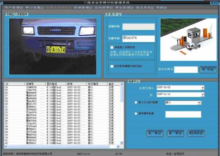Viewport: 220px width, 156px height.
Task: Click the horizontal scrollbar right arrow under table
Action: (x=118, y=146)
